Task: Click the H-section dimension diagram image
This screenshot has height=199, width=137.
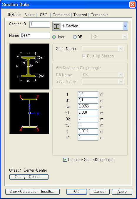Action: pos(29,67)
